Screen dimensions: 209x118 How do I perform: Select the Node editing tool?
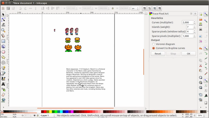click(3, 20)
